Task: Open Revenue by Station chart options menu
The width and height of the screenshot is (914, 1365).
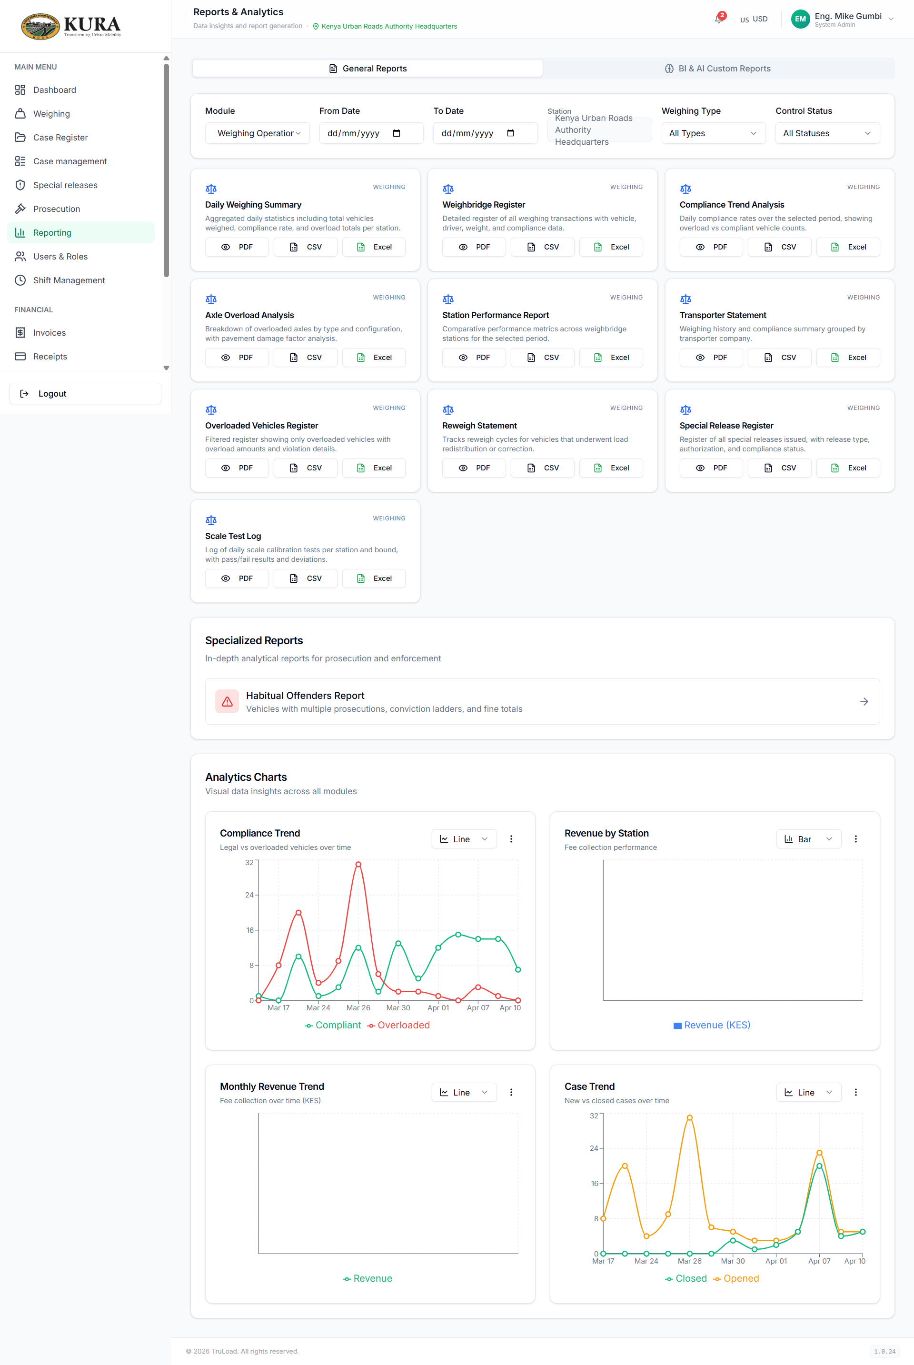Action: [855, 839]
